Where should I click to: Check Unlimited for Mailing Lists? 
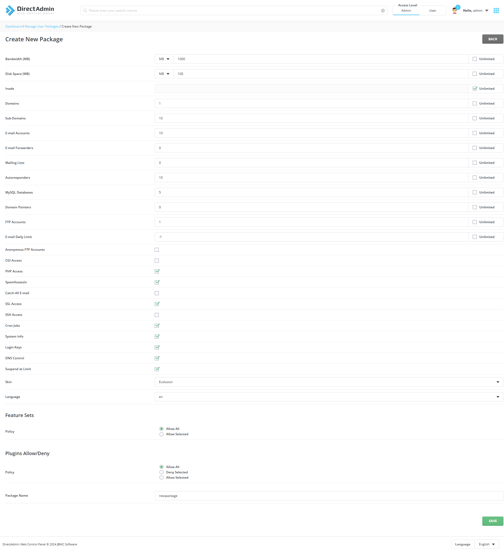click(x=475, y=163)
